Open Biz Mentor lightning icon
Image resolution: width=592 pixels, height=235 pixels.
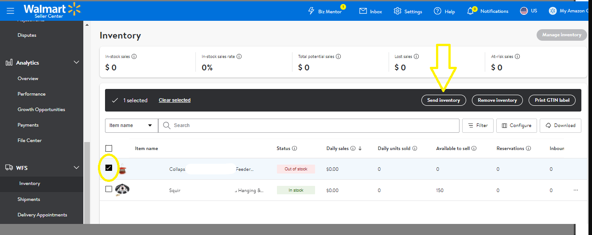[x=311, y=11]
